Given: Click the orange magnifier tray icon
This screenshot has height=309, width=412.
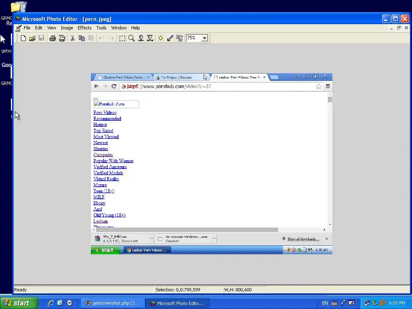Looking at the screenshot, I should coord(382,303).
